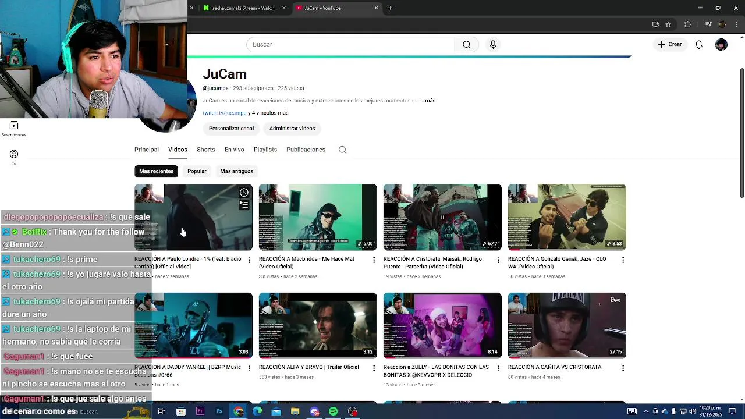
Task: Click title 'REACCIÓN A DADDY YANKEE || BZRP Music Sessions'
Action: pos(187,371)
